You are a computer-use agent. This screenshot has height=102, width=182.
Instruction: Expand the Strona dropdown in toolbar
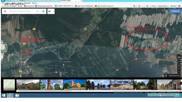[154, 6]
